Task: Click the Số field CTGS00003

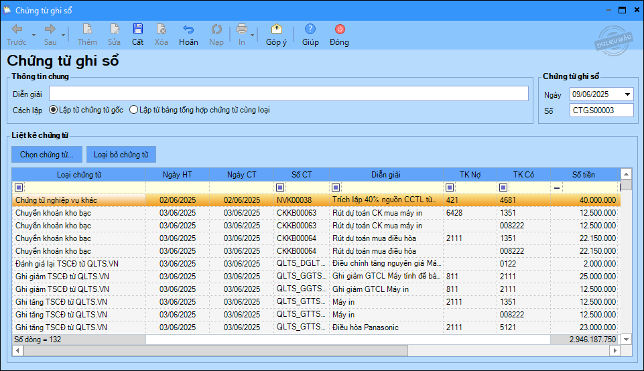Action: [601, 110]
